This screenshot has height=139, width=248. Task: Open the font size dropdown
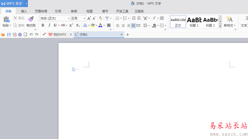pyautogui.click(x=84, y=18)
